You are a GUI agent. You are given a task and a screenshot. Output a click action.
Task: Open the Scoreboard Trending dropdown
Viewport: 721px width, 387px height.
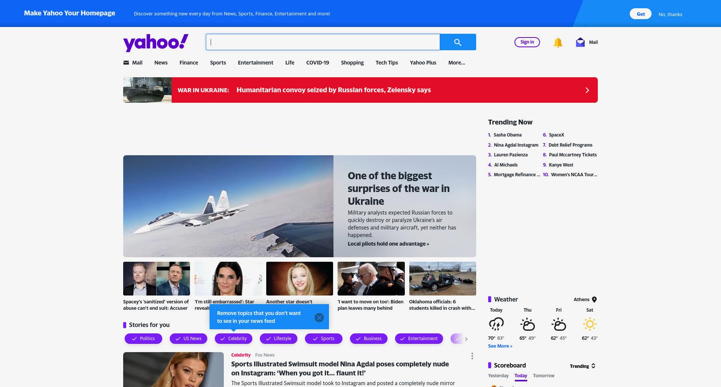(583, 366)
